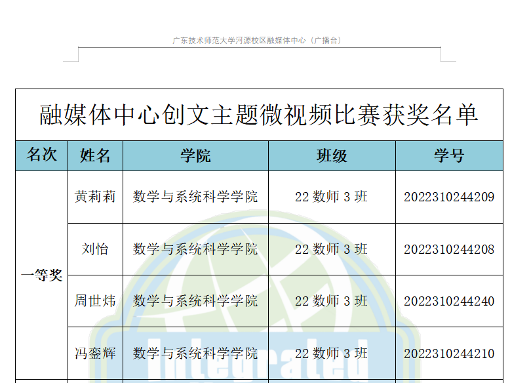Select the name cell 冯銮辉
This screenshot has height=383, width=510.
click(95, 353)
